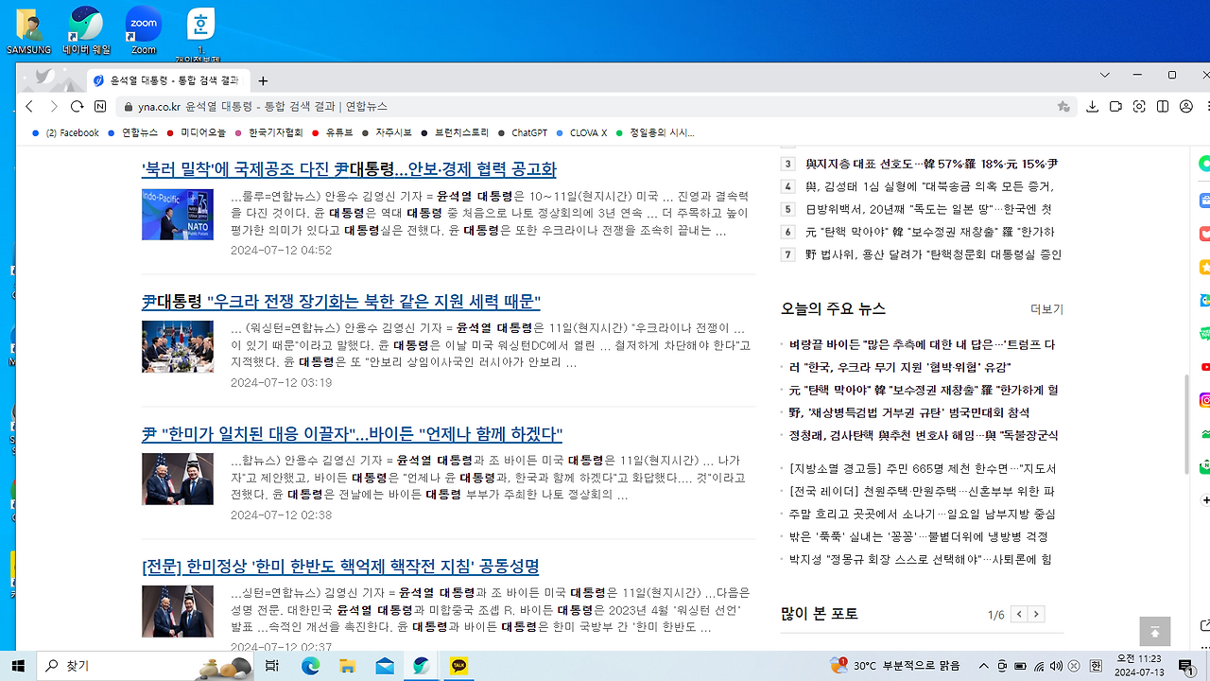Reload the page with the refresh icon

click(76, 106)
